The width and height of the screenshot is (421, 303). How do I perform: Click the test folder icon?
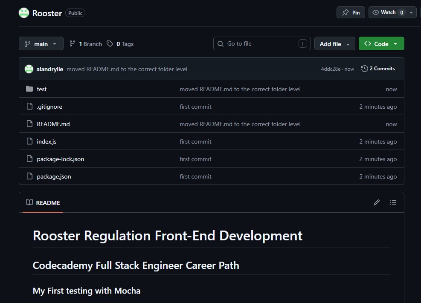pyautogui.click(x=29, y=89)
